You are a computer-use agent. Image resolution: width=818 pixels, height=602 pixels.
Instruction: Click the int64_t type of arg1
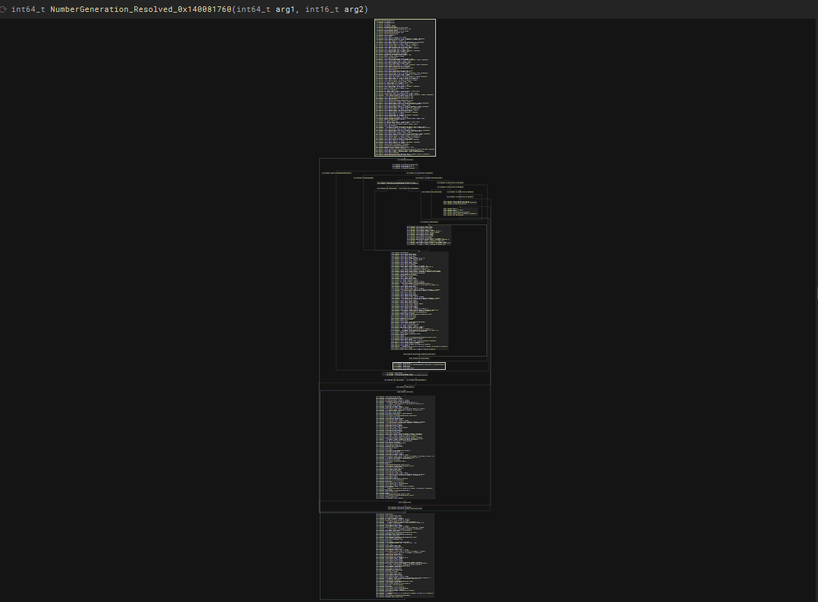[253, 9]
